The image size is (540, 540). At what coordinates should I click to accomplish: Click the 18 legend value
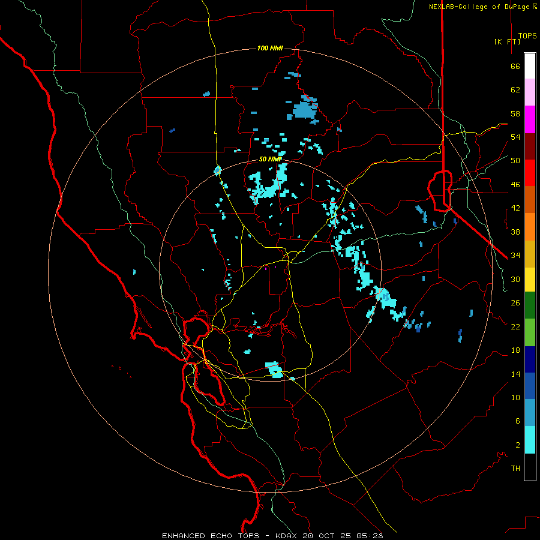(515, 350)
